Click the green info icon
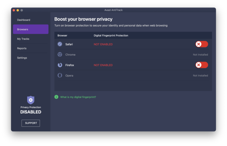This screenshot has height=146, width=227. [56, 97]
